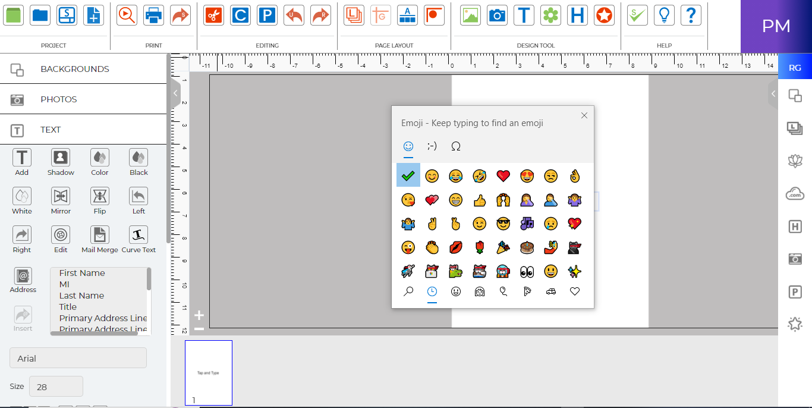Viewport: 812px width, 408px height.
Task: Open the text Color tool
Action: click(100, 162)
